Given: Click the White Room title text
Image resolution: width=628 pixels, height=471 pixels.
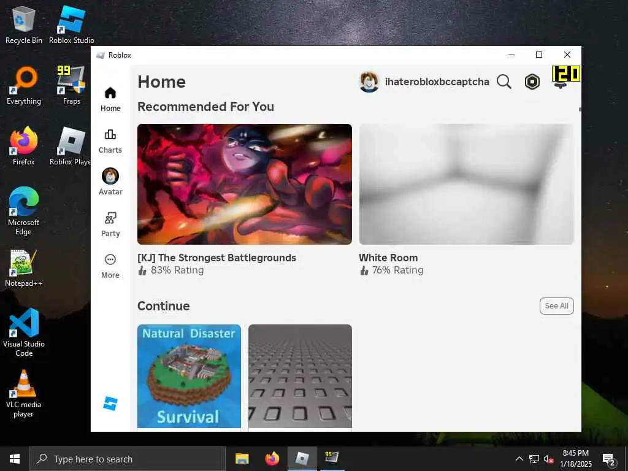Looking at the screenshot, I should (388, 258).
